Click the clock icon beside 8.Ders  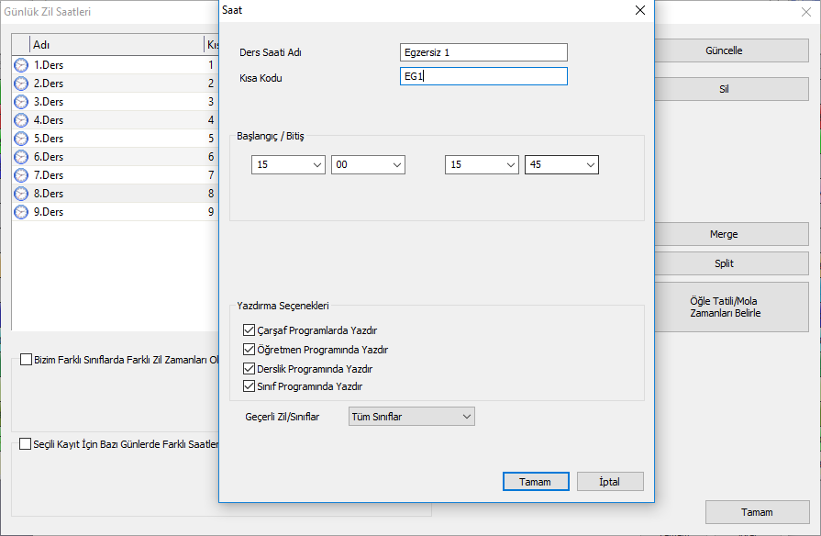(x=21, y=194)
